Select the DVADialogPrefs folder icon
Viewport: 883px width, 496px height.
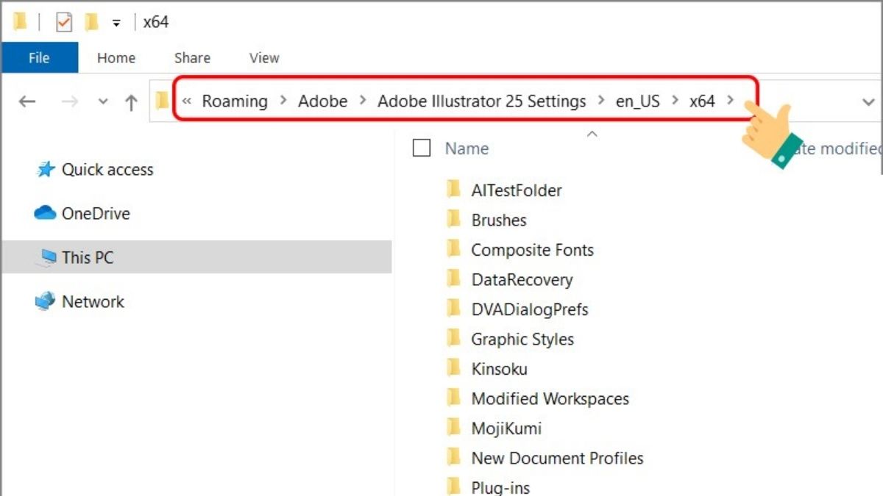[x=453, y=309]
